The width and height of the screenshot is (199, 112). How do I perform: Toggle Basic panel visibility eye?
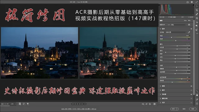coord(191,29)
